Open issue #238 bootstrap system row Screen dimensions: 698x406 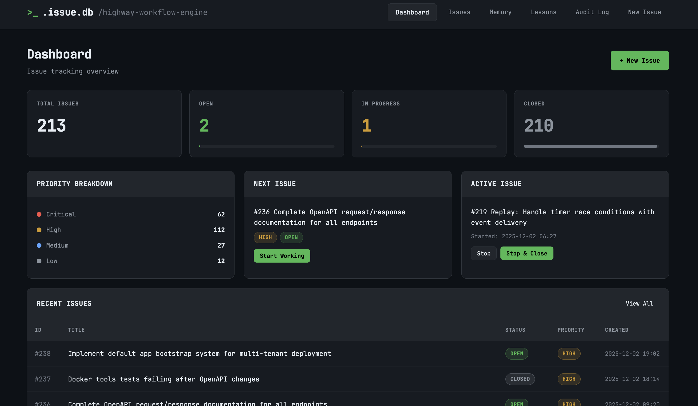click(199, 354)
